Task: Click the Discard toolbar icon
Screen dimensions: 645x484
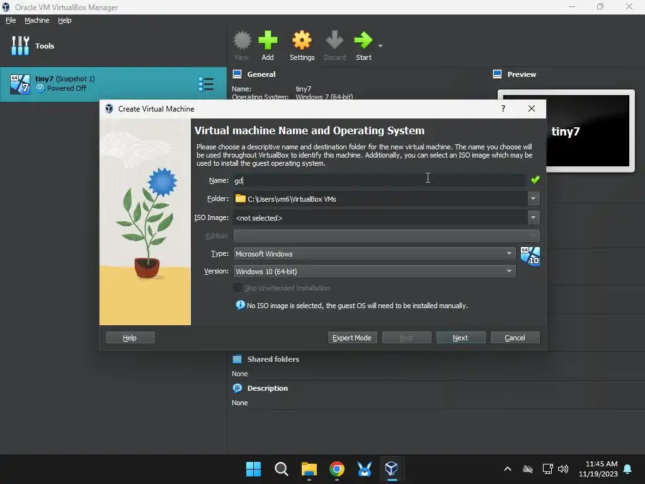Action: tap(334, 40)
